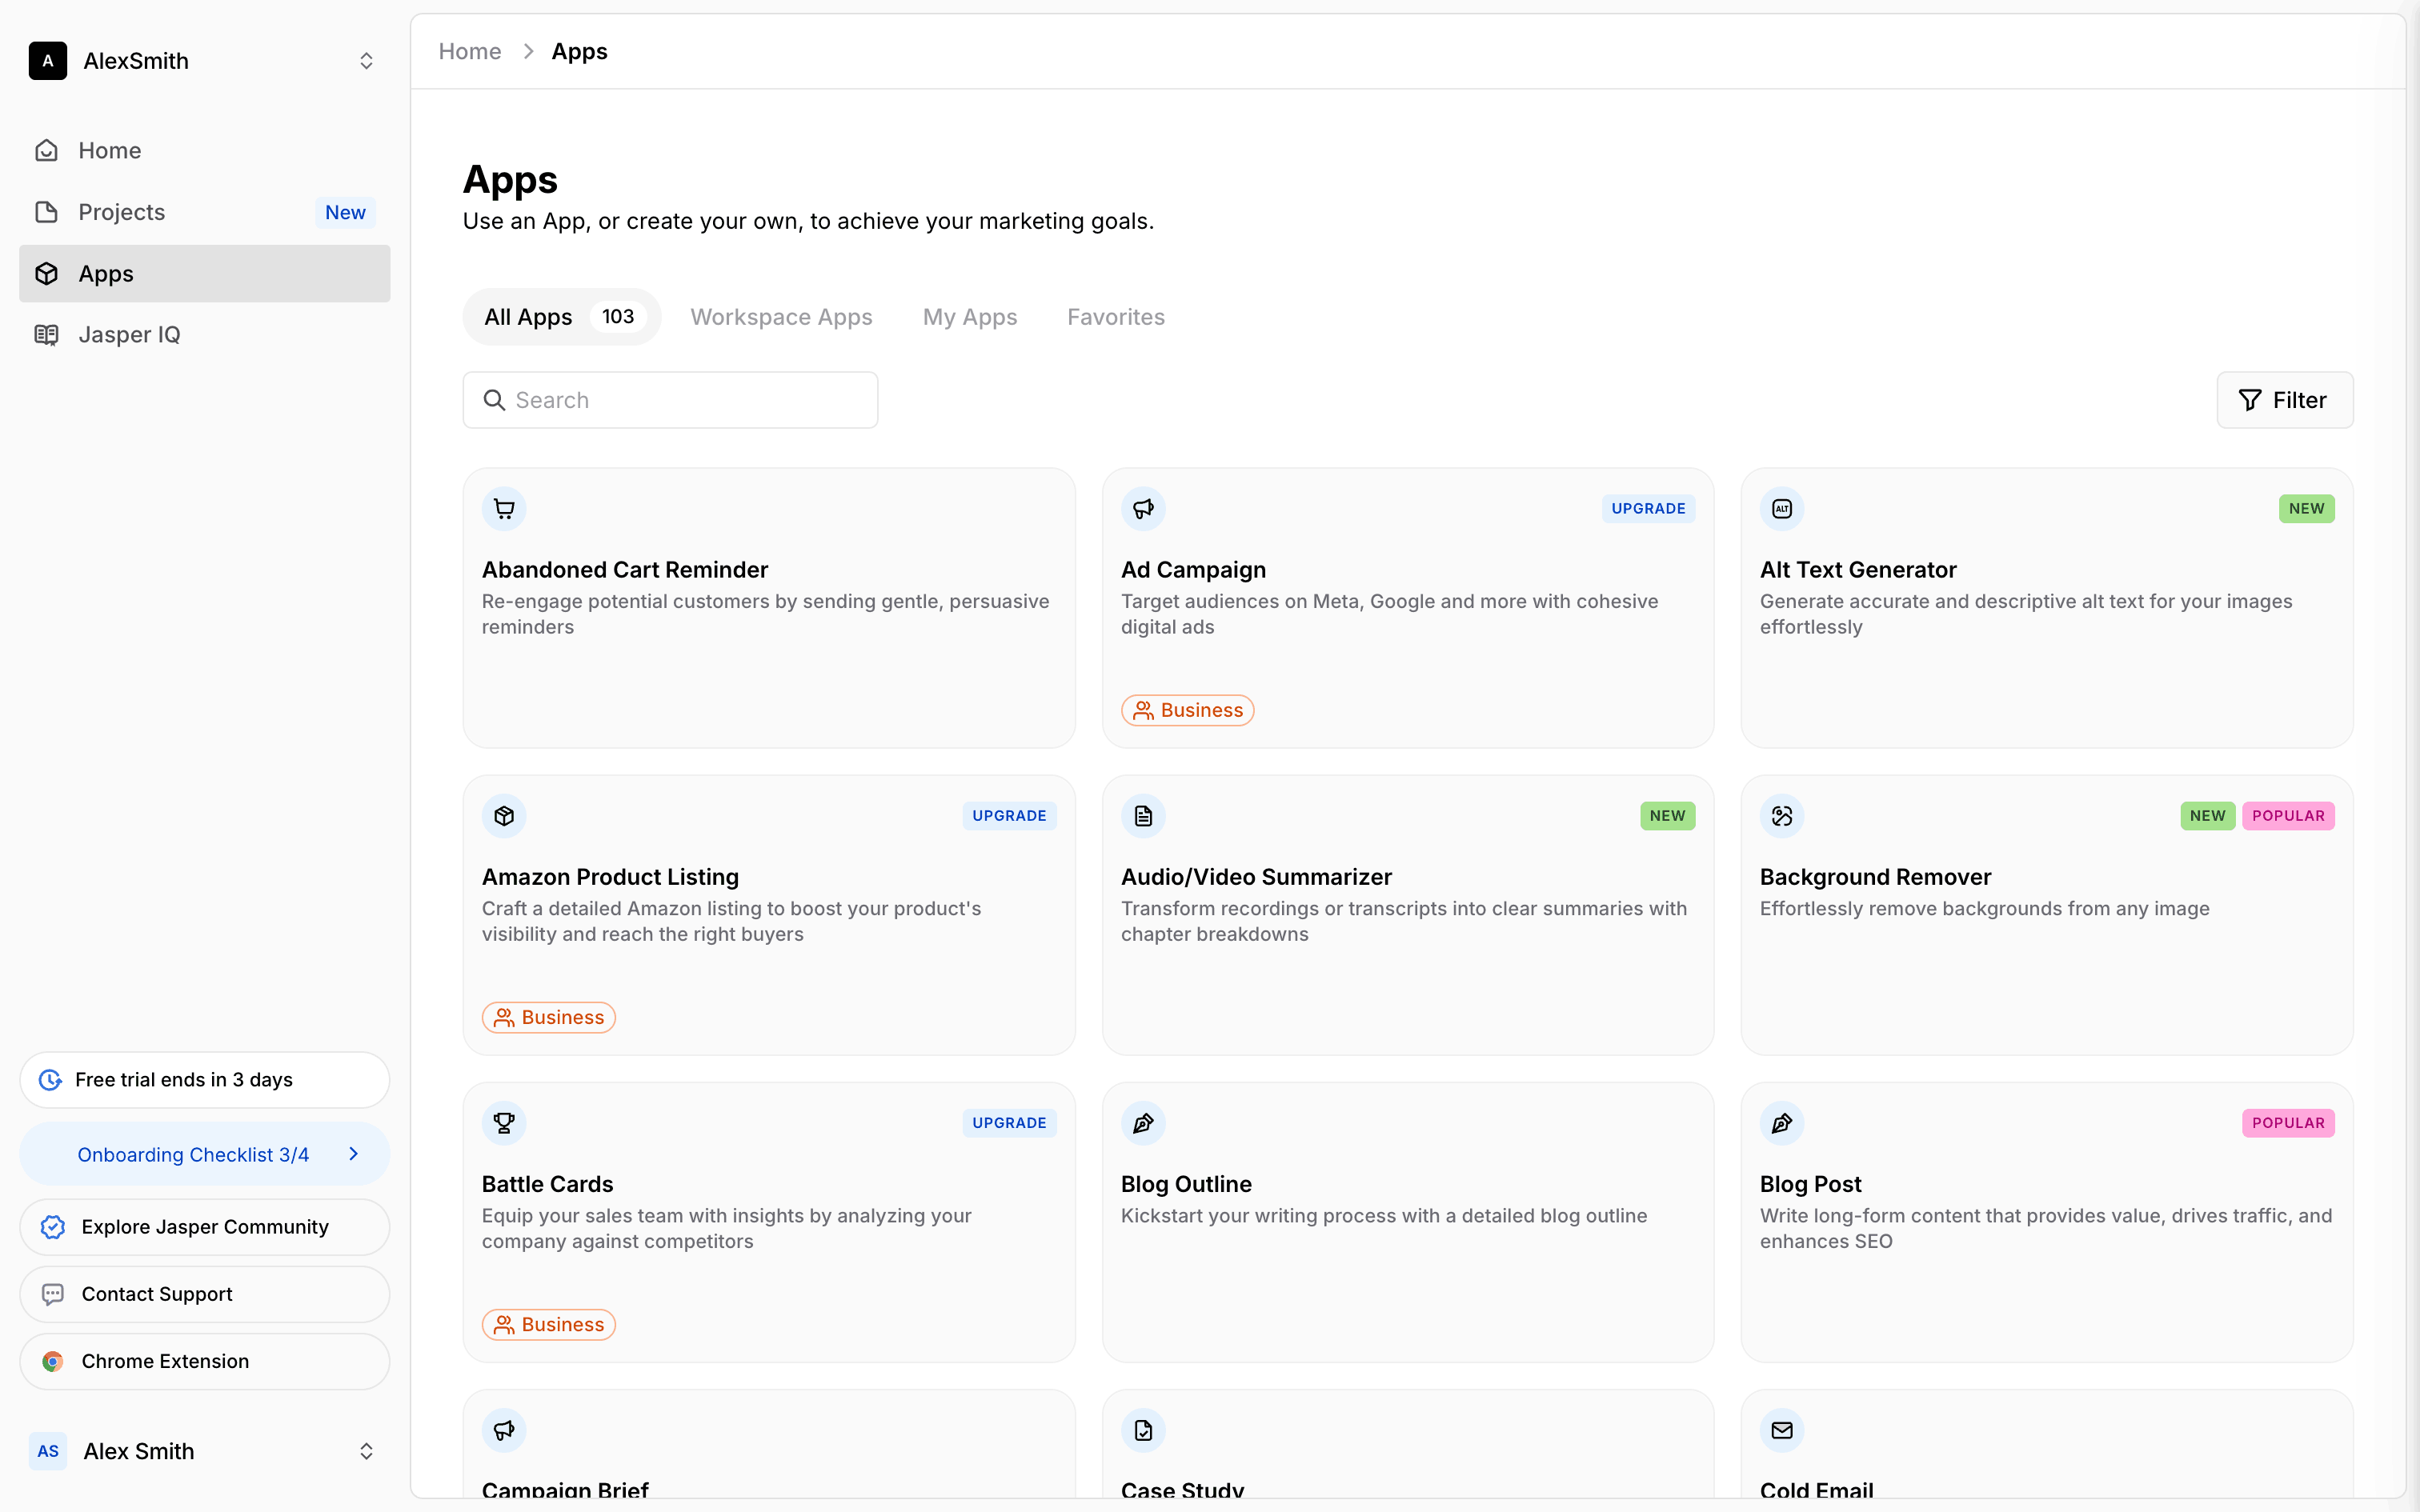Click the Abandoned Cart Reminder cart icon
This screenshot has width=2420, height=1512.
click(504, 509)
